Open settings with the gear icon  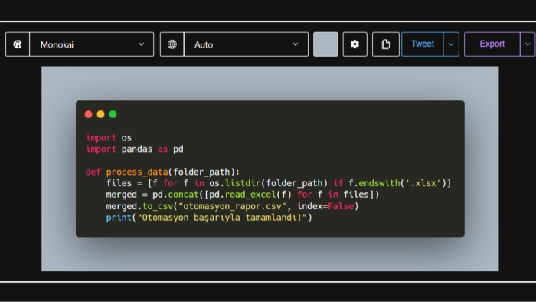click(355, 44)
